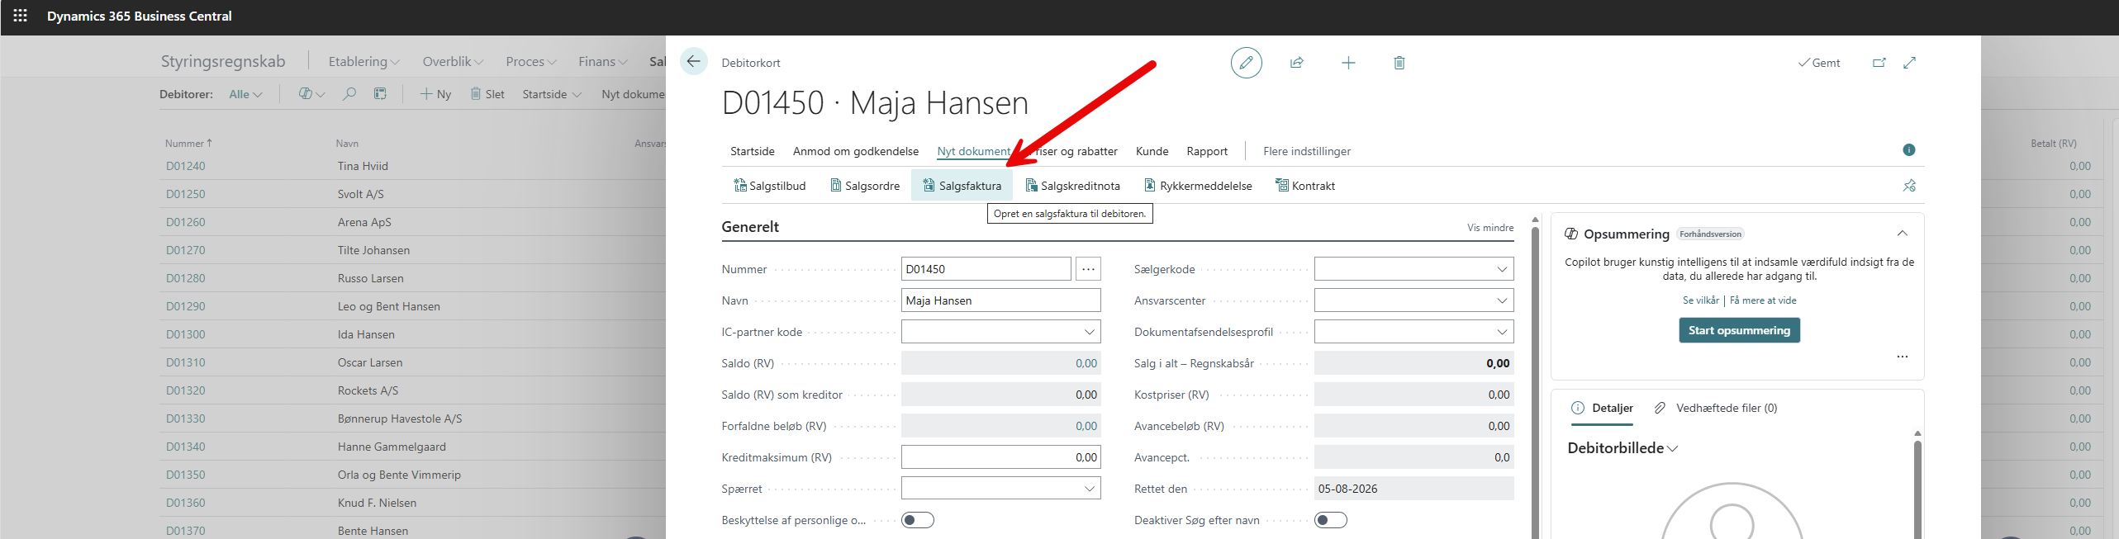The height and width of the screenshot is (539, 2119).
Task: Open the Alle filter dropdown for Debitorer
Action: [245, 94]
